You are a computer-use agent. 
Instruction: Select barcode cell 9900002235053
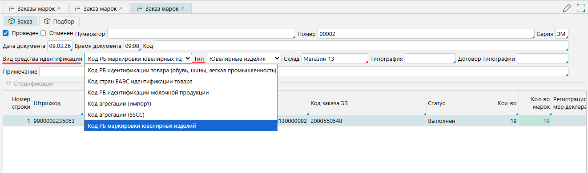(x=57, y=121)
